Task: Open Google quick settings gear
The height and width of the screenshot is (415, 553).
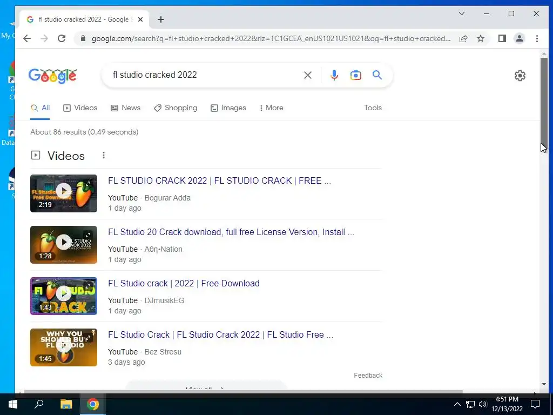Action: tap(520, 76)
